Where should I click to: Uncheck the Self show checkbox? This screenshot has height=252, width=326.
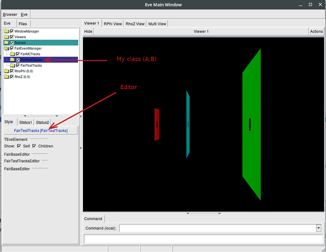[x=19, y=146]
